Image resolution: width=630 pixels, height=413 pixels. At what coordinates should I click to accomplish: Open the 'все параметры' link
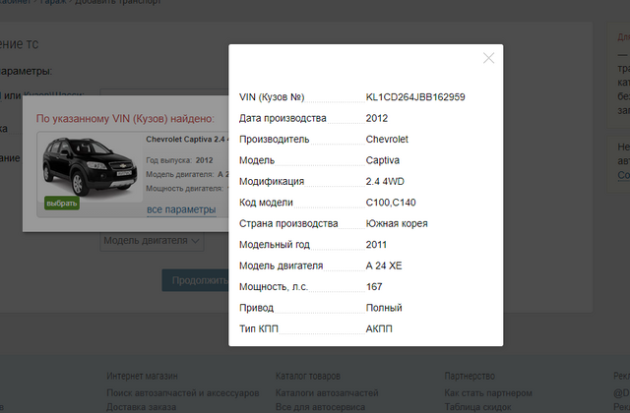(181, 209)
